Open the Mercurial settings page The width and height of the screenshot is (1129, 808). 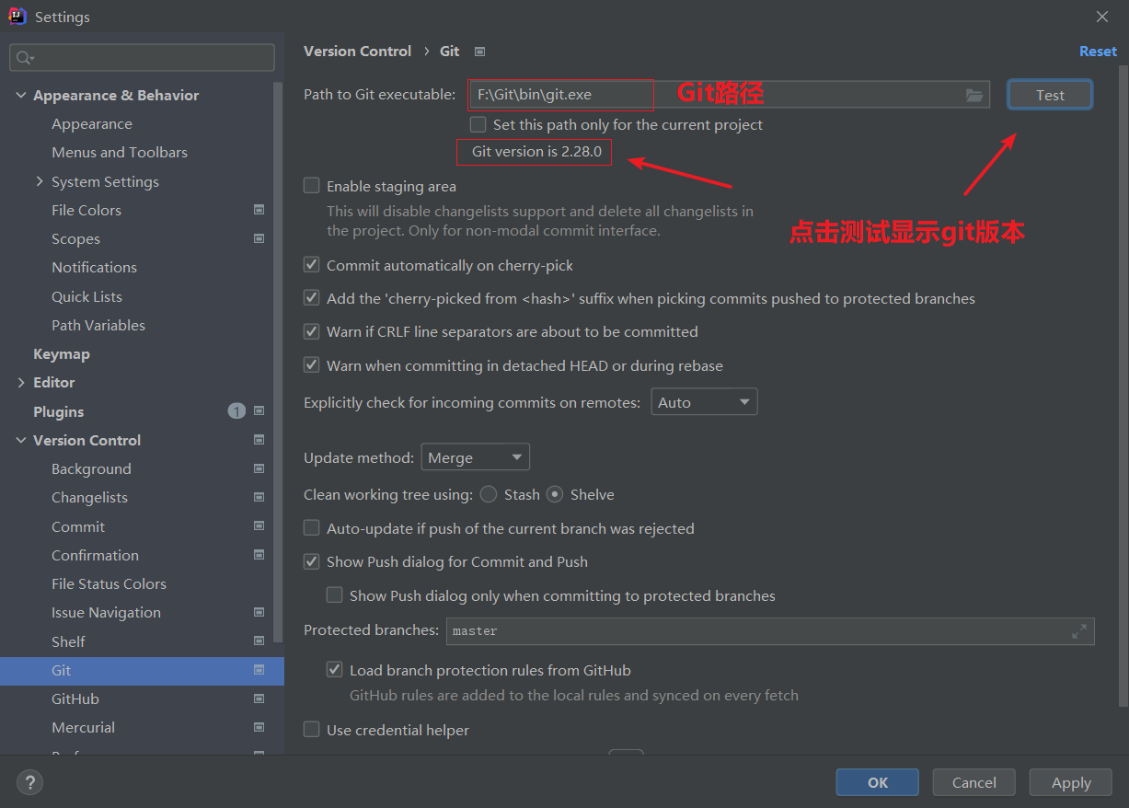83,727
